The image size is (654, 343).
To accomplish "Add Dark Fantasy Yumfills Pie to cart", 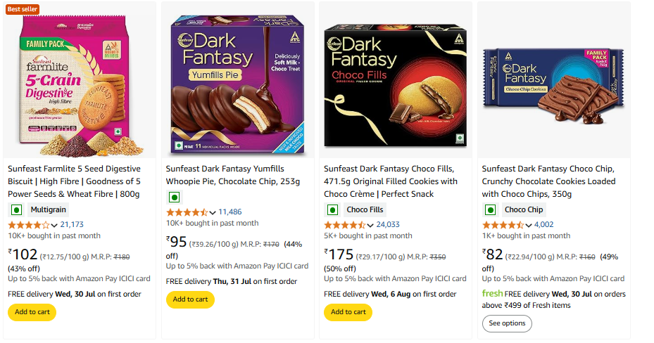I will pyautogui.click(x=190, y=299).
